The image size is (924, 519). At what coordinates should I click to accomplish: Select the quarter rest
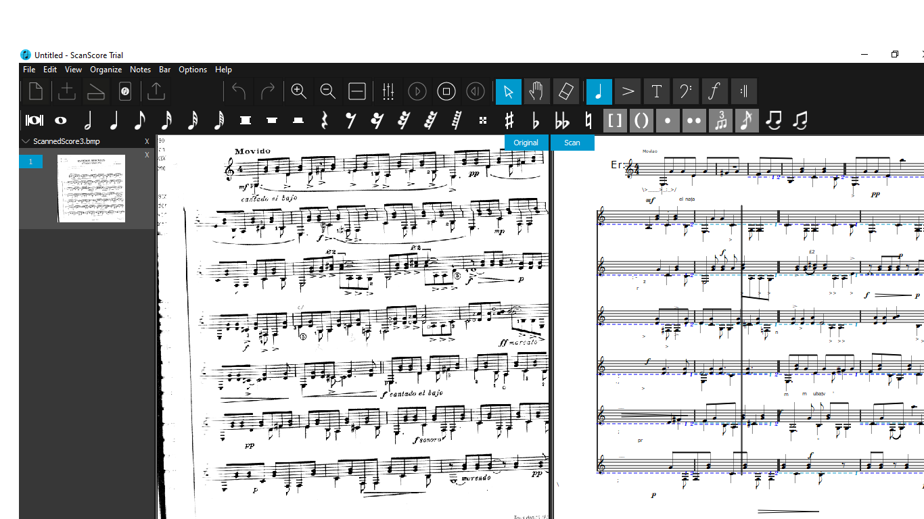click(325, 120)
